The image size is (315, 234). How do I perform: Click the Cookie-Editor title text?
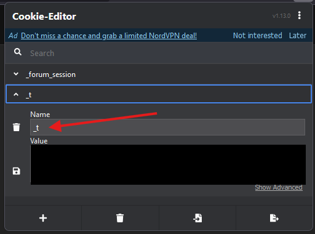point(44,17)
